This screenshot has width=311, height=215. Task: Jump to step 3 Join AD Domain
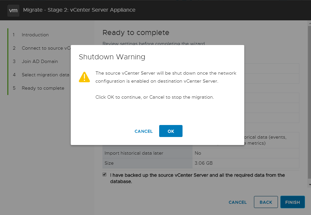click(x=40, y=61)
